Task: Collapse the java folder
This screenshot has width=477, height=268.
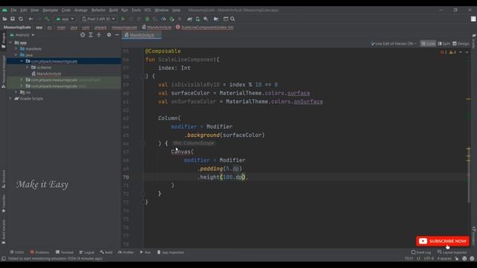Action: click(16, 55)
